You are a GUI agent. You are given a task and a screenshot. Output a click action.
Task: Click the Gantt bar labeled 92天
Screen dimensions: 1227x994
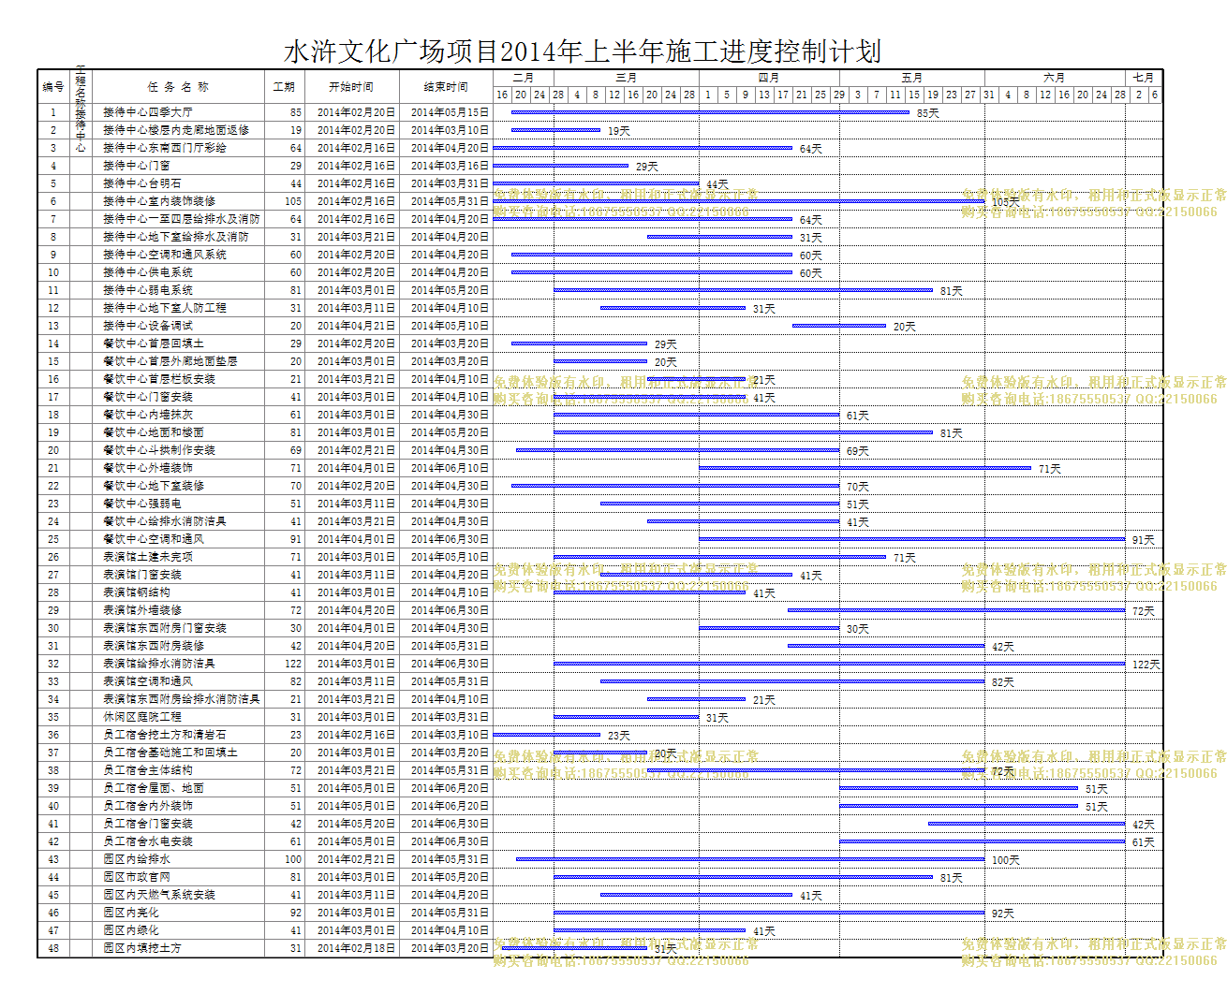tap(769, 913)
